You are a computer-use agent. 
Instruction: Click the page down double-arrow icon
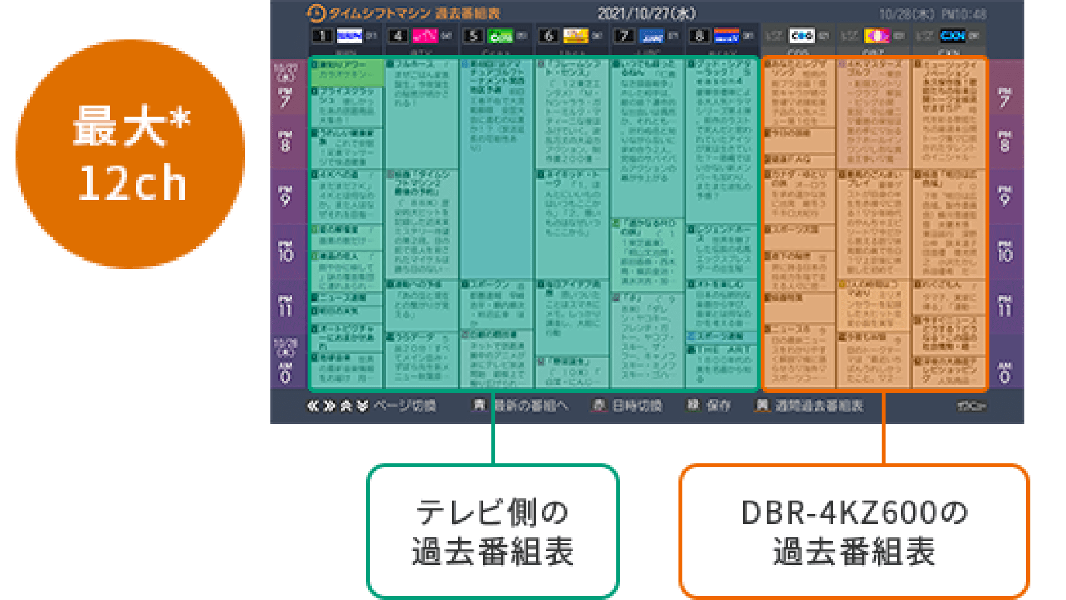coord(363,406)
